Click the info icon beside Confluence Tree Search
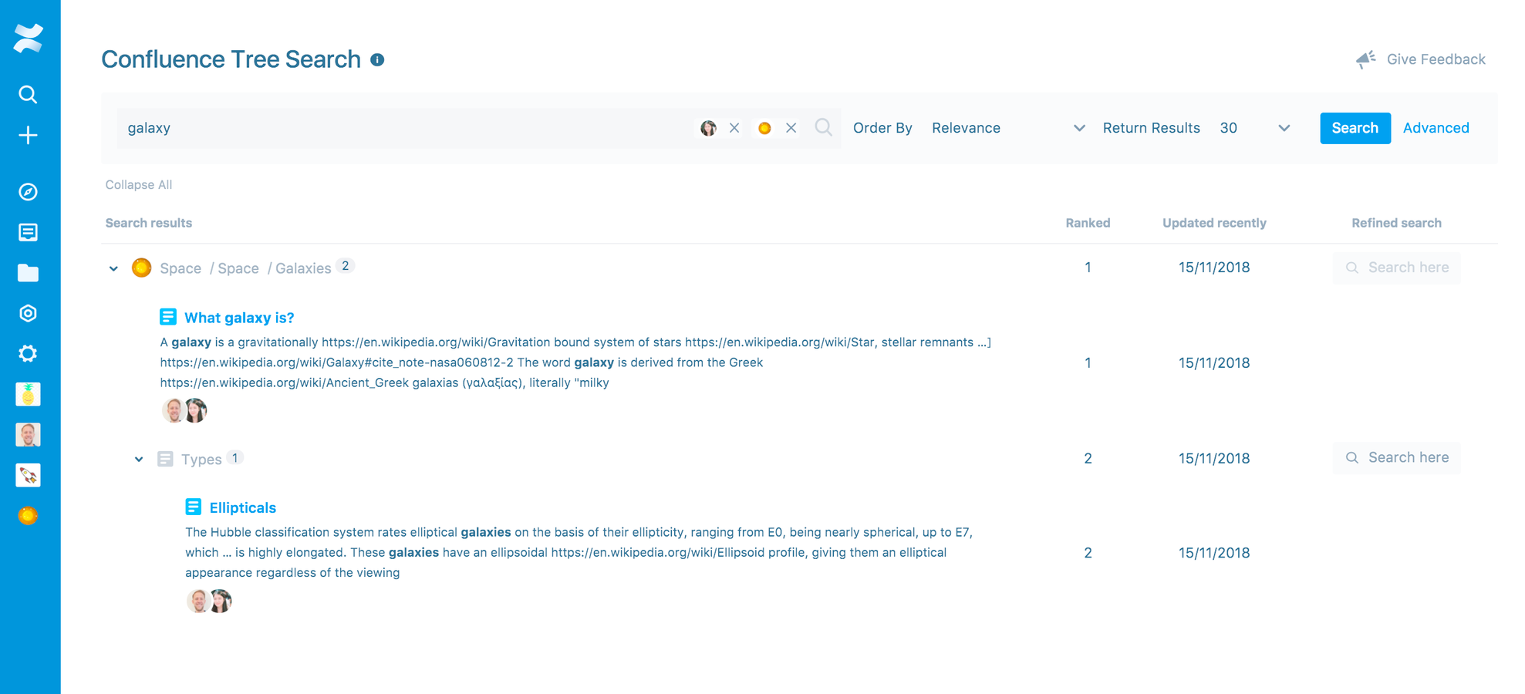 tap(377, 59)
